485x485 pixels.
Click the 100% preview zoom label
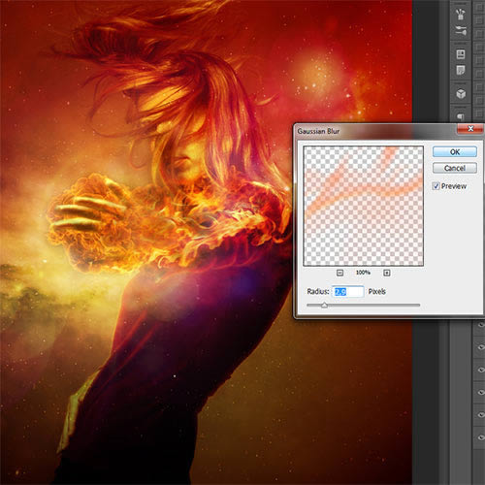point(363,273)
